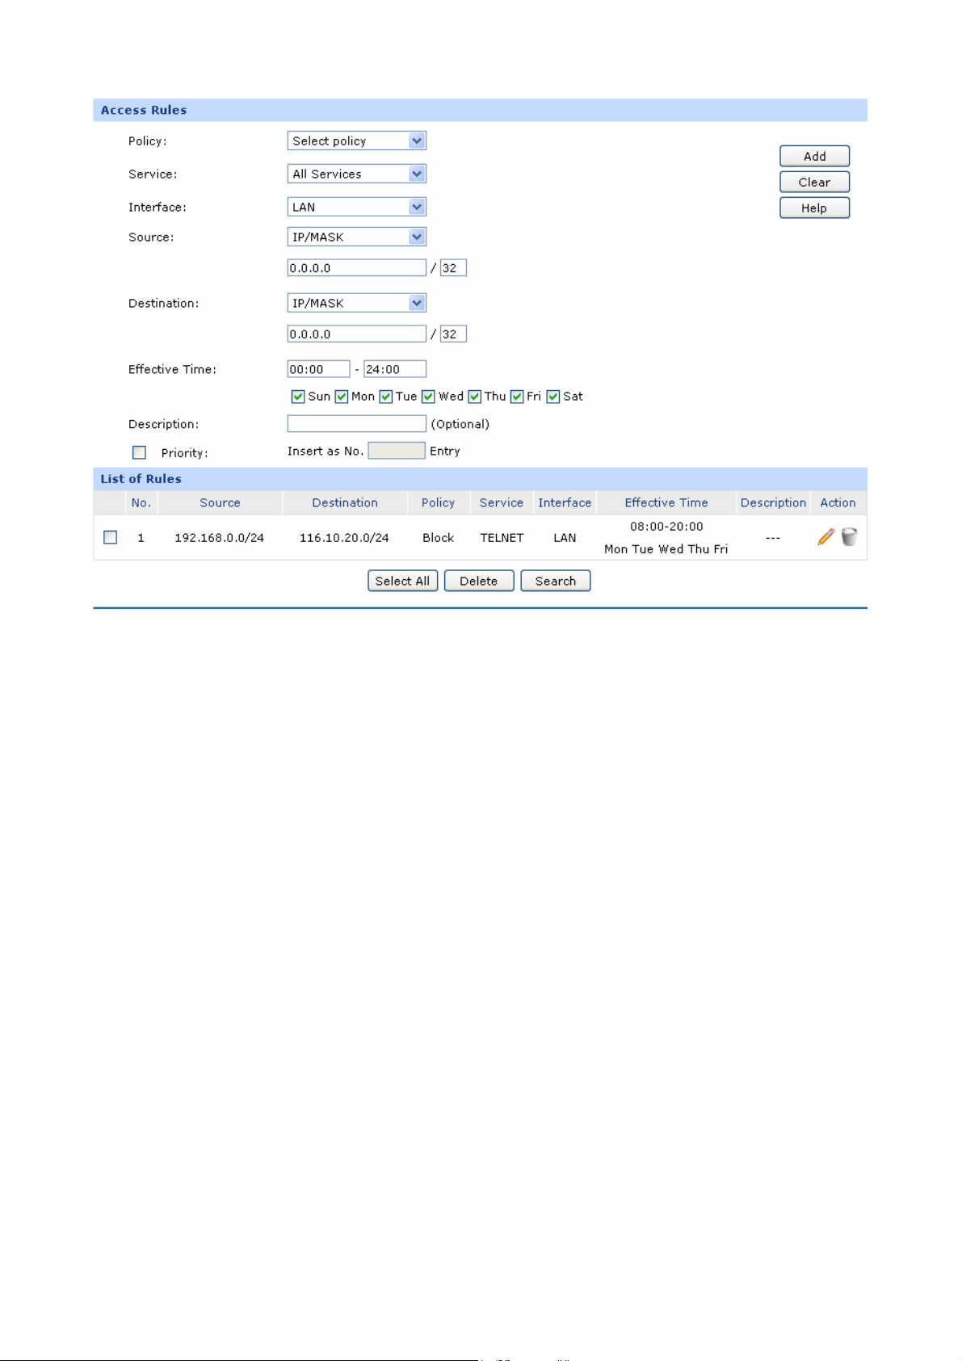This screenshot has height=1361, width=962.
Task: Click the TELNET service cell
Action: [x=502, y=538]
